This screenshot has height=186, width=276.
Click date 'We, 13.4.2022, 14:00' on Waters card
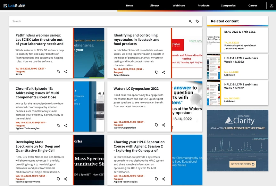pyautogui.click(x=129, y=124)
